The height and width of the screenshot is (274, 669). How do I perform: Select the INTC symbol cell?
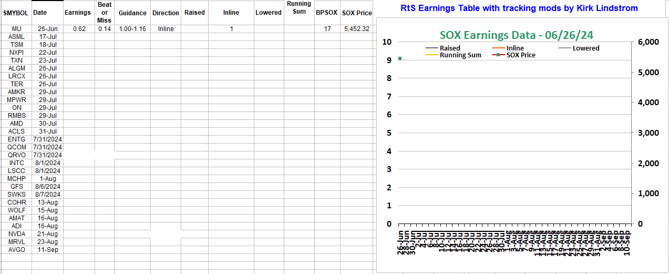point(16,163)
